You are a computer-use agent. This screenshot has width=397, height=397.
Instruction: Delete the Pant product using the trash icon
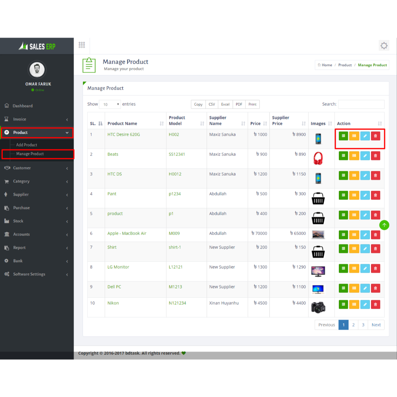375,195
